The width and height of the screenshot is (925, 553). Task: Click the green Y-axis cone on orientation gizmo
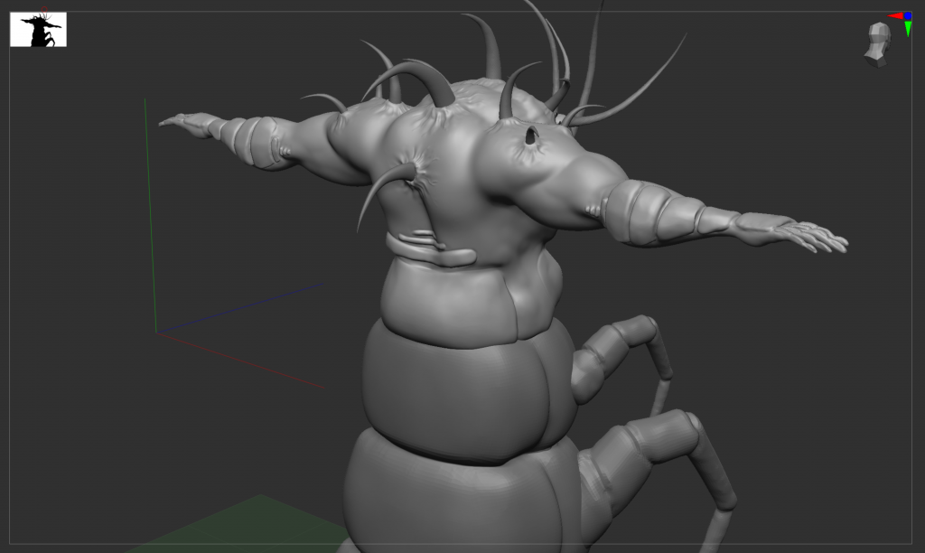tap(908, 29)
